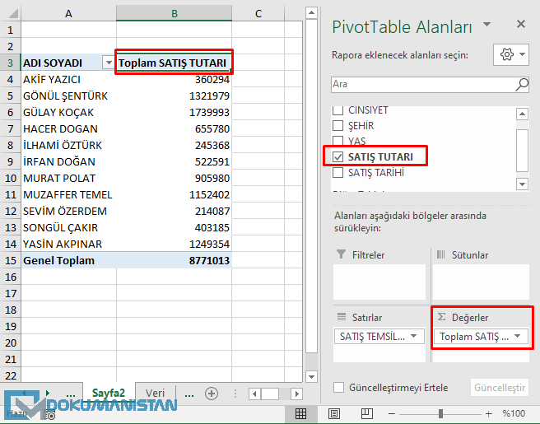Select the HACER DOGAN cell
Image resolution: width=540 pixels, height=424 pixels.
pyautogui.click(x=68, y=128)
